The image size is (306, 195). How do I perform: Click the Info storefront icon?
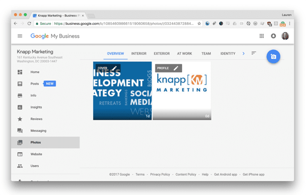[x=20, y=95]
